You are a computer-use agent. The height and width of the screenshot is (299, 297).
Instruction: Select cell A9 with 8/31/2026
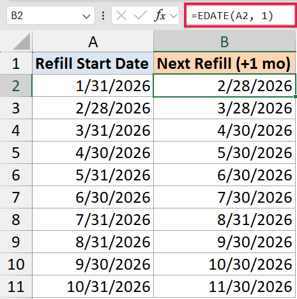pyautogui.click(x=93, y=242)
